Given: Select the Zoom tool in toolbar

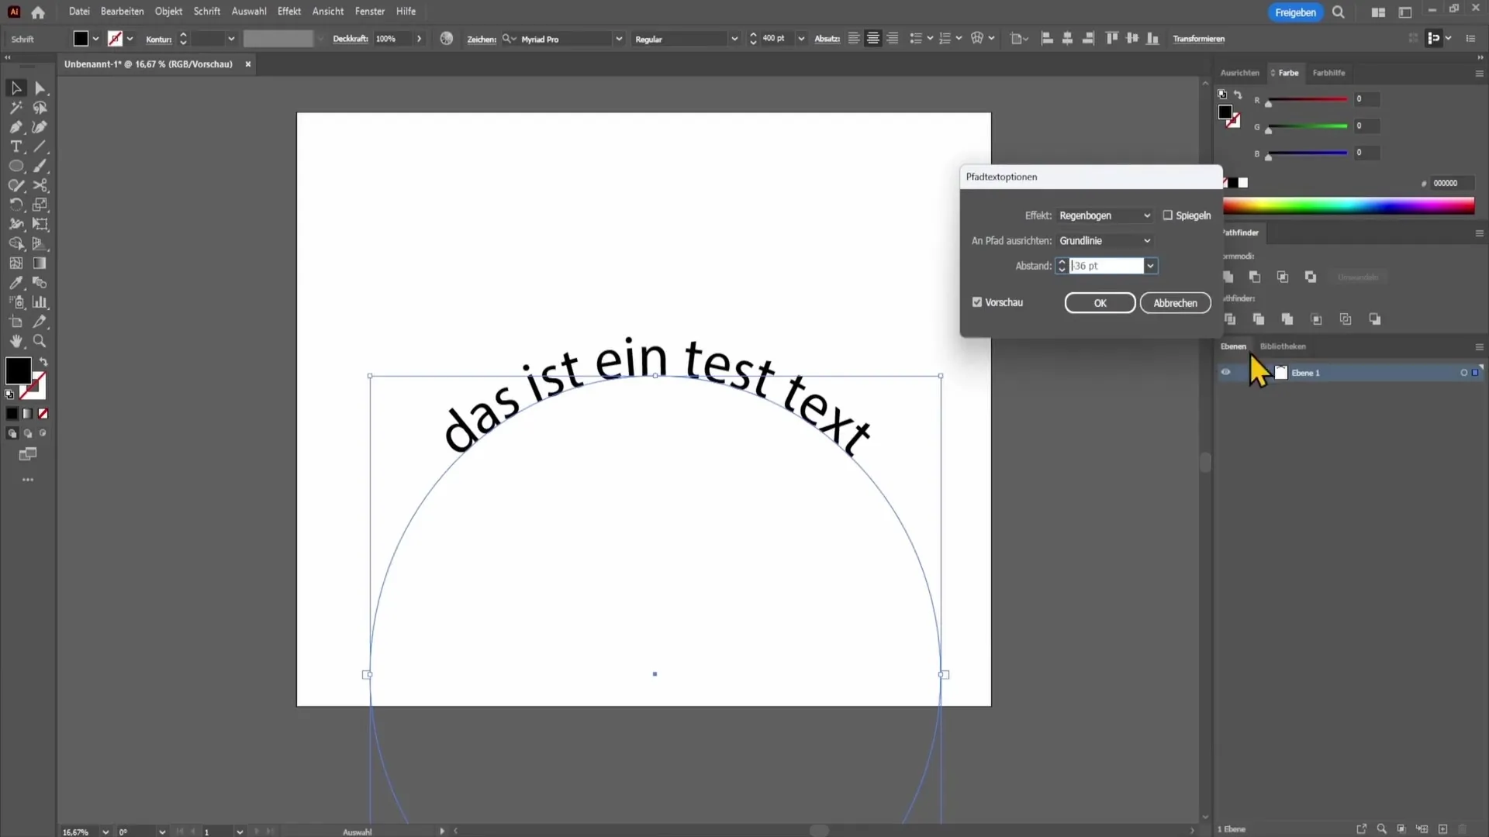Looking at the screenshot, I should 40,341.
